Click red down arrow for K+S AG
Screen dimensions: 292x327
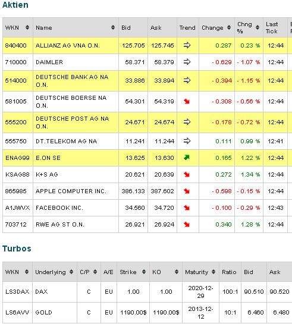click(x=187, y=174)
